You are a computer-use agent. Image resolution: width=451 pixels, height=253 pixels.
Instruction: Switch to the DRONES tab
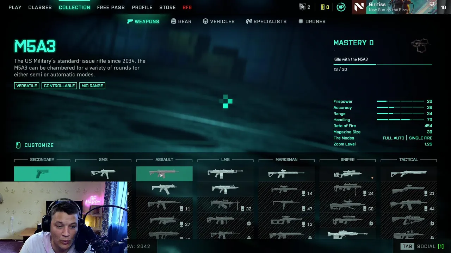(312, 21)
